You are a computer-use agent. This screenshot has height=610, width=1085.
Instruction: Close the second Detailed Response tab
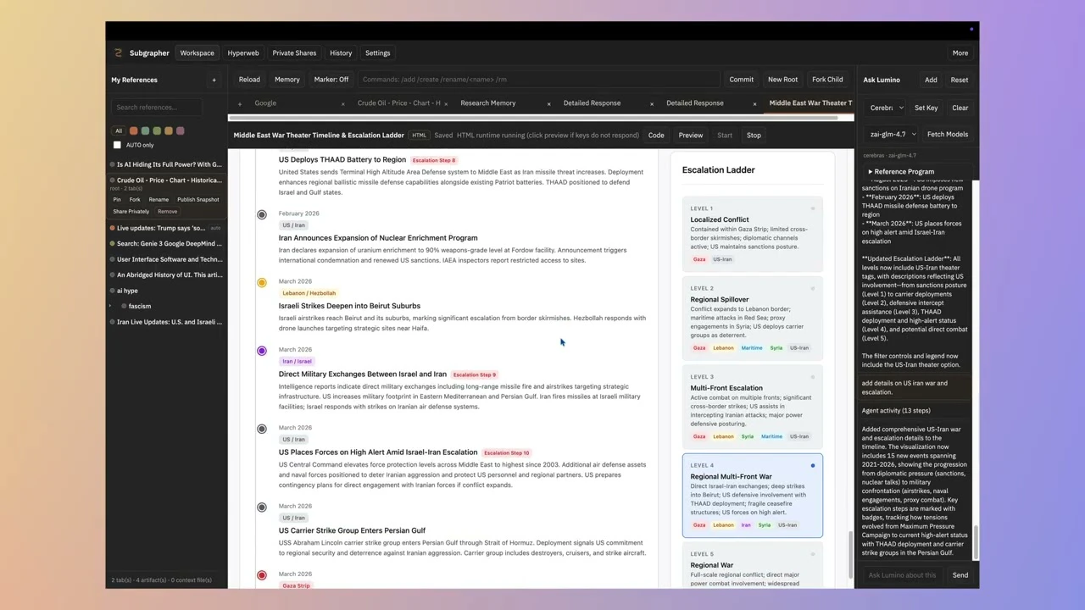click(x=754, y=103)
